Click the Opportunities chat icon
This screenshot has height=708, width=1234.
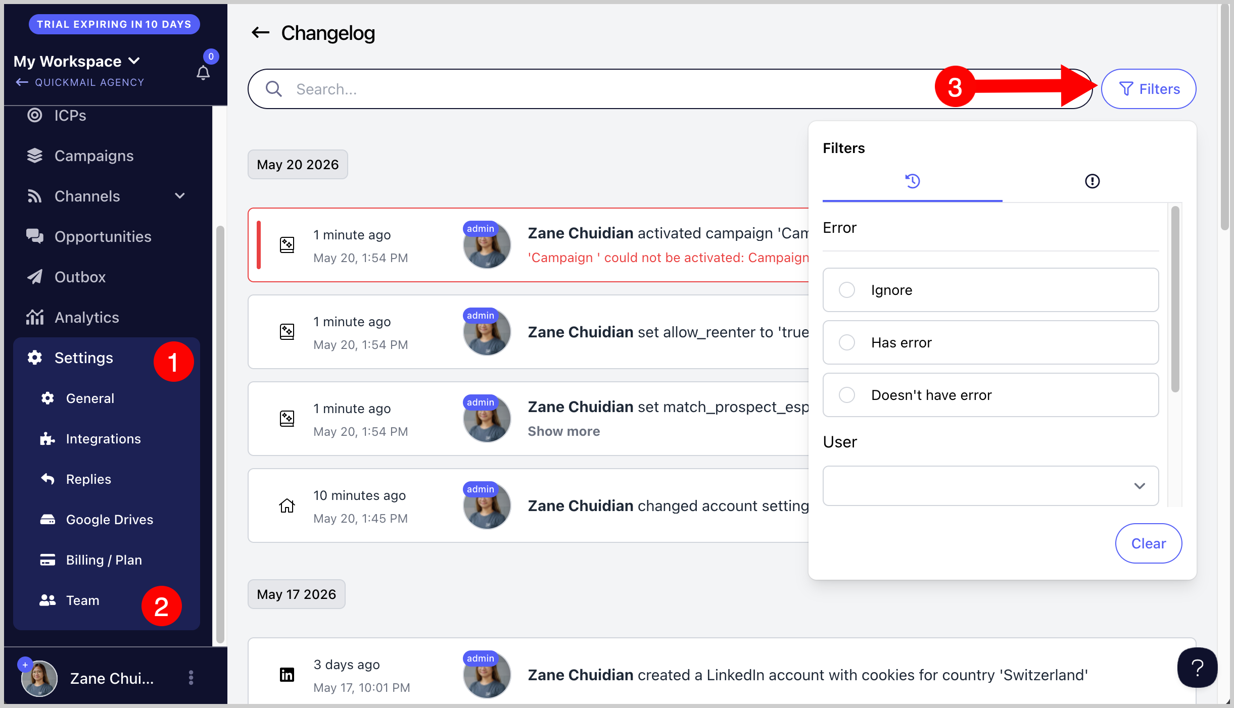click(x=34, y=236)
